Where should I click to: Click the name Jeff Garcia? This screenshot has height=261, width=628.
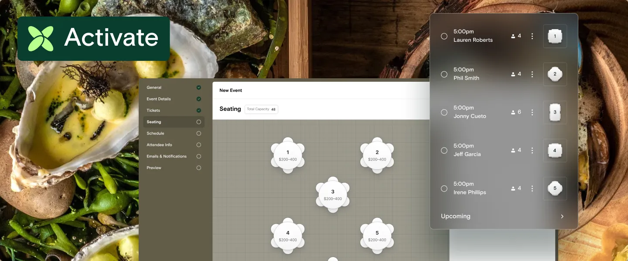click(x=467, y=154)
